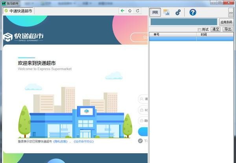Click the username field with person icon
Viewport: 236px width, 163px height.
click(x=143, y=99)
